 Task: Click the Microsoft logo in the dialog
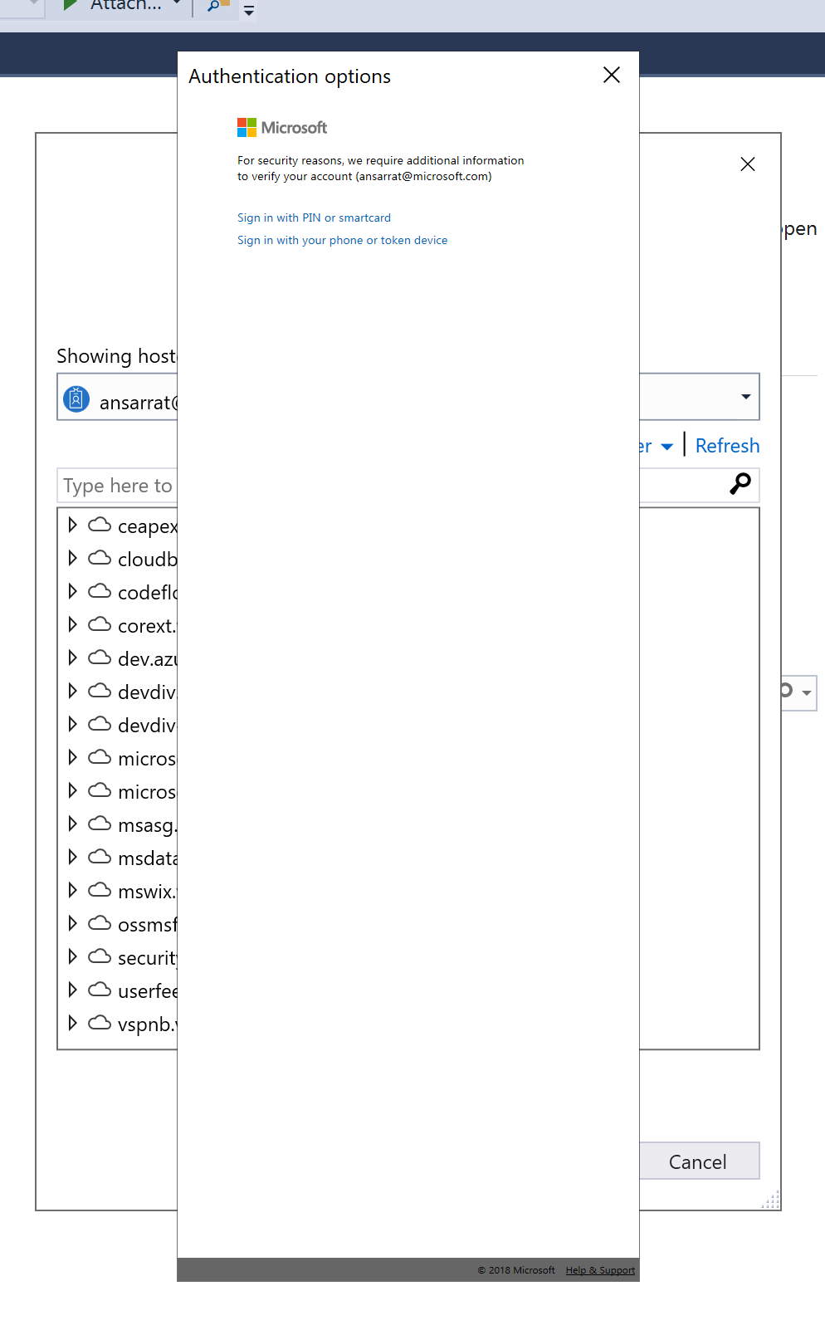[x=247, y=126]
